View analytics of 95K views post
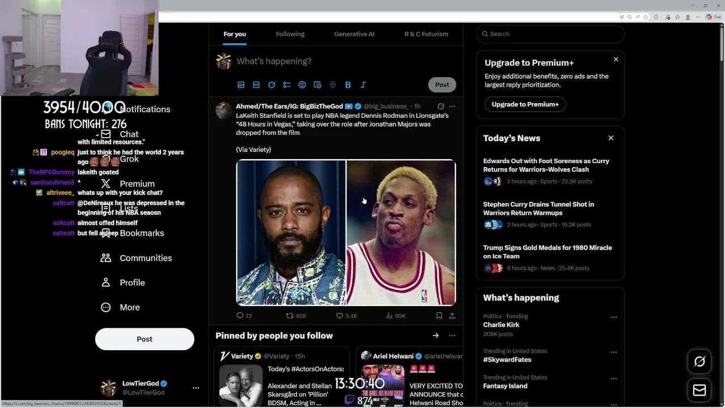This screenshot has height=408, width=725. 395,316
